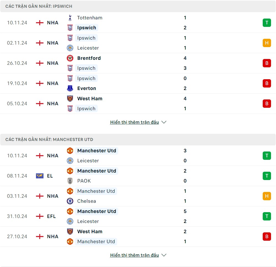Show more Ipswich matches link

point(134,122)
